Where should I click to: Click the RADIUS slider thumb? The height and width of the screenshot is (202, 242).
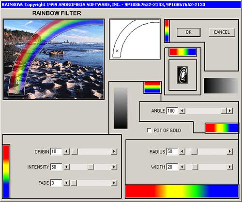(194, 151)
